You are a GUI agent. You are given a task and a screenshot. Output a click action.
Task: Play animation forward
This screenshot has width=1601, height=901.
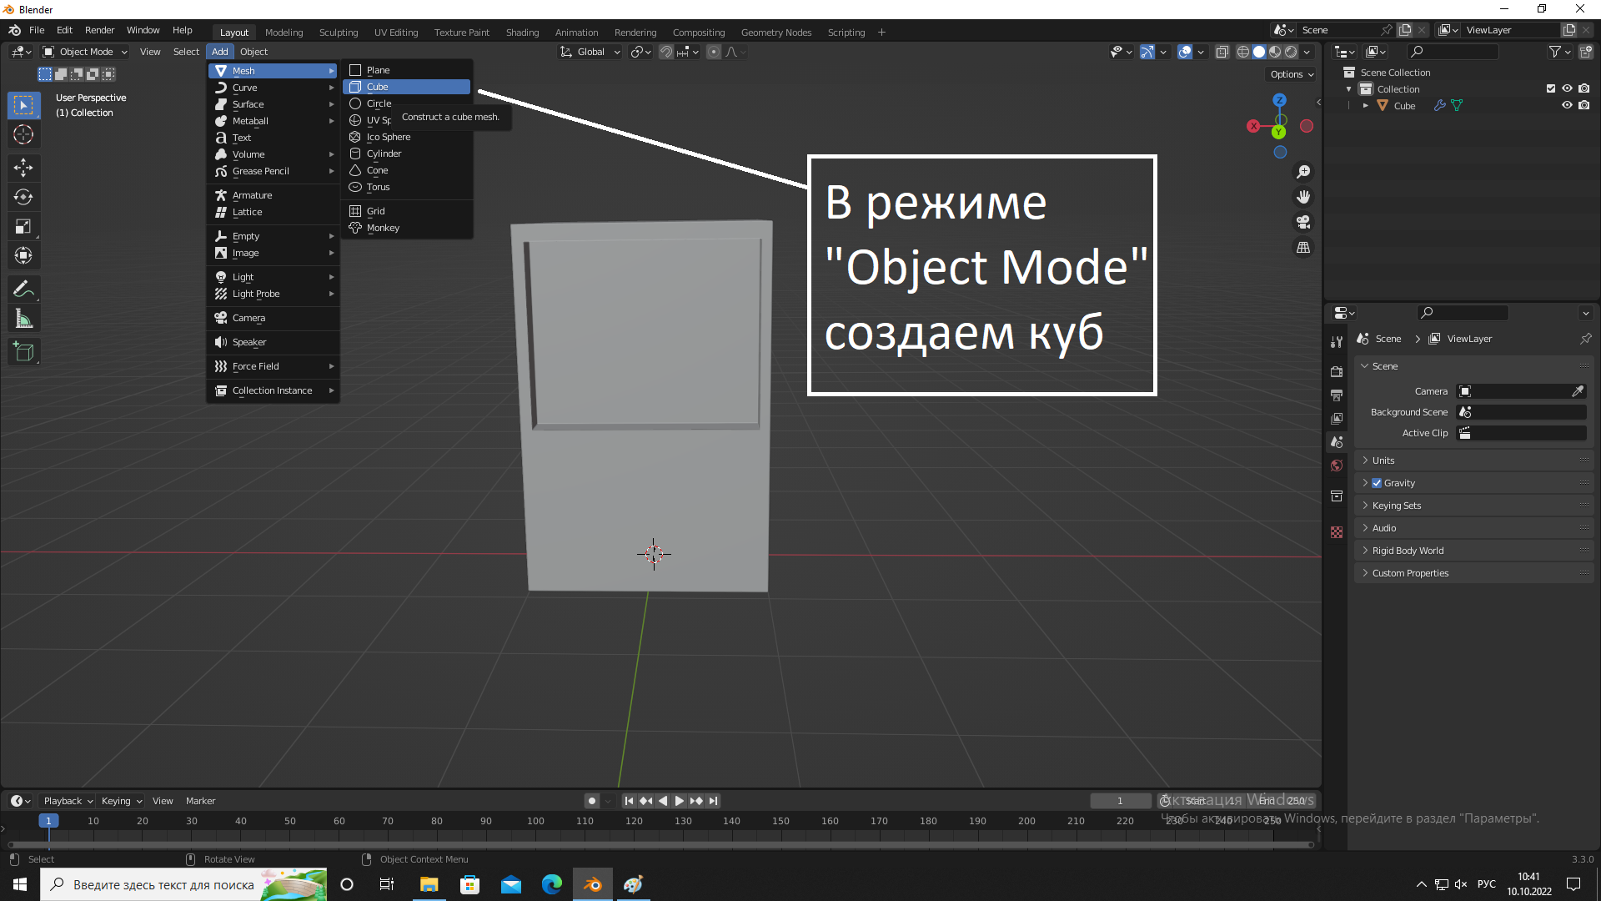[679, 801]
